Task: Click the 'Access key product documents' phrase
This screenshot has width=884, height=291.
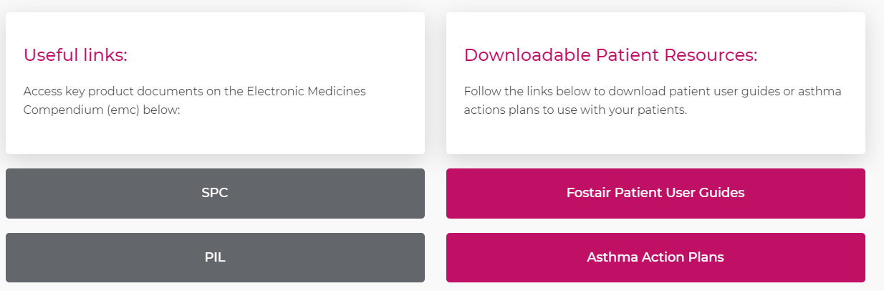Action: [x=101, y=92]
